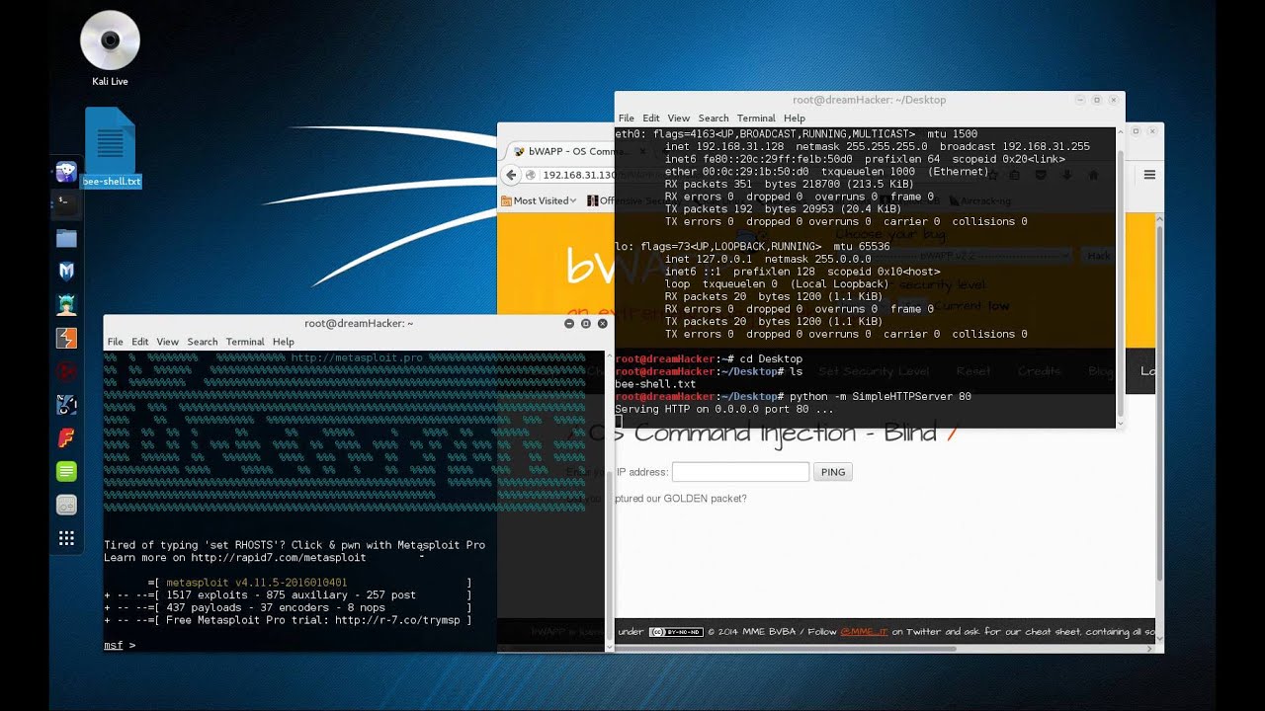
Task: Open Terminal menu in msf terminal
Action: pyautogui.click(x=245, y=342)
